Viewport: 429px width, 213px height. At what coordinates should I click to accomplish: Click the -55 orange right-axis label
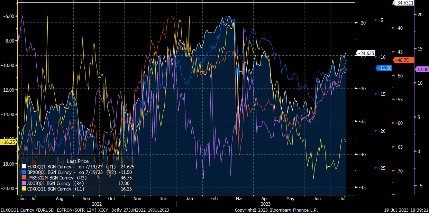[399, 100]
